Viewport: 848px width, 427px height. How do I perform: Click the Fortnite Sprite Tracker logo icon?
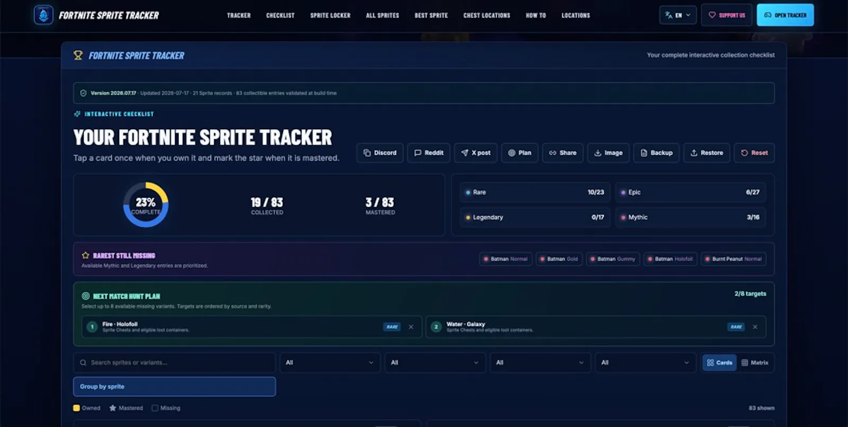click(43, 15)
